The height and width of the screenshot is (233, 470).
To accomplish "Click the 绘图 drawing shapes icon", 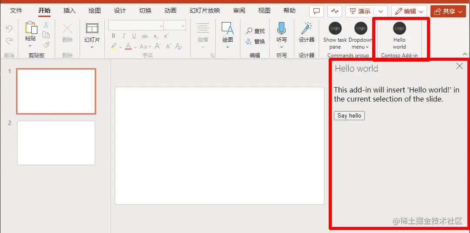I will (x=227, y=28).
